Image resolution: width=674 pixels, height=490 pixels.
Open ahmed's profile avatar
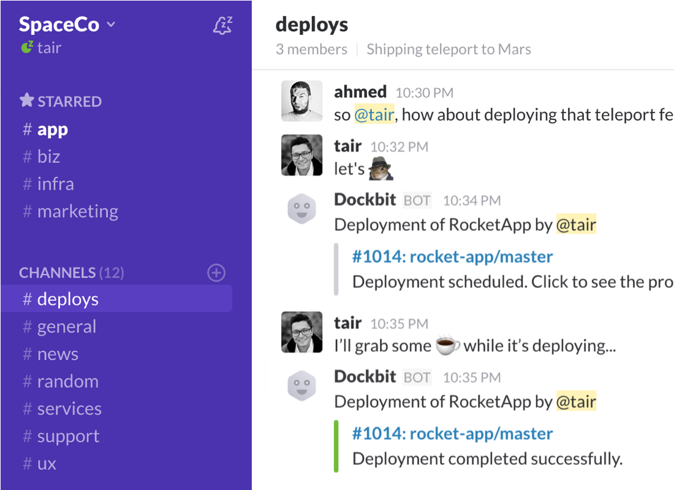[x=301, y=100]
